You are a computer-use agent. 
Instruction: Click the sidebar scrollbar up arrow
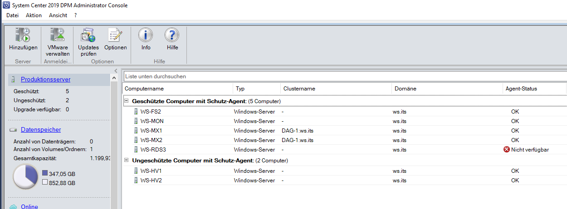(x=114, y=78)
